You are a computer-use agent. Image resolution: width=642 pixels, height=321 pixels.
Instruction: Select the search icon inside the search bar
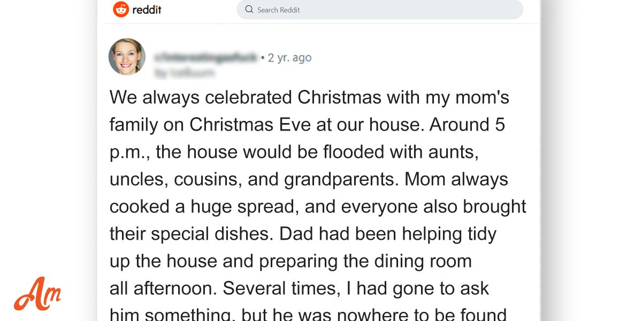click(x=248, y=9)
